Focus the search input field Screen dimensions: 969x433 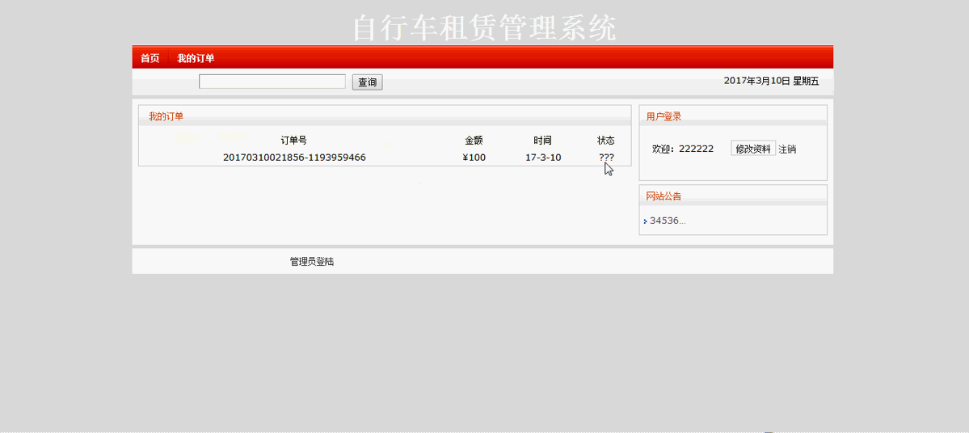272,82
